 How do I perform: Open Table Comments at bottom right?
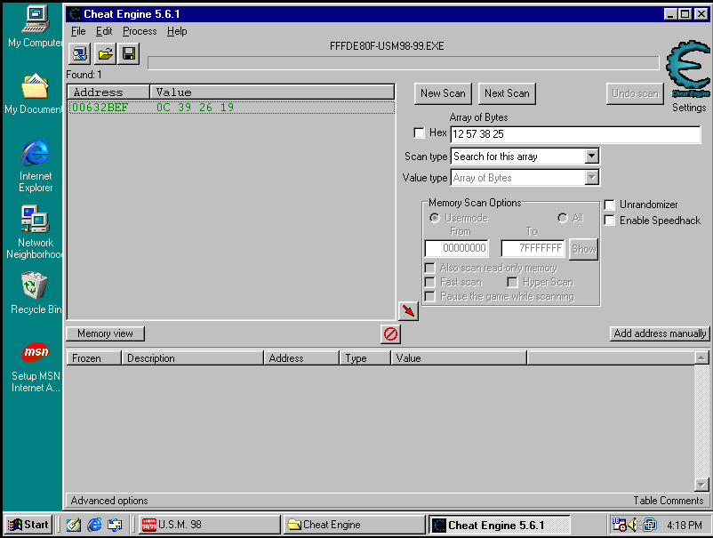pyautogui.click(x=668, y=501)
